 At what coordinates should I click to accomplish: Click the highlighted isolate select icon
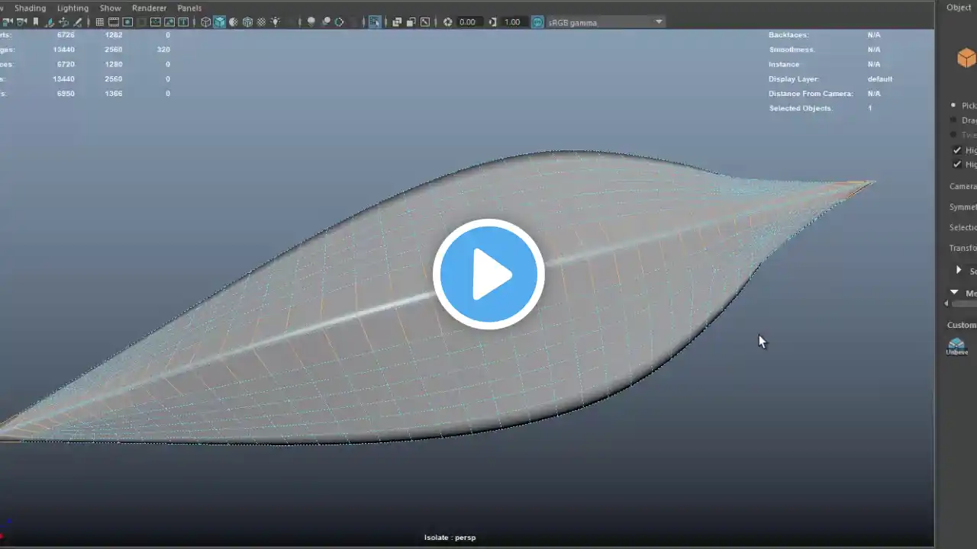(x=375, y=22)
